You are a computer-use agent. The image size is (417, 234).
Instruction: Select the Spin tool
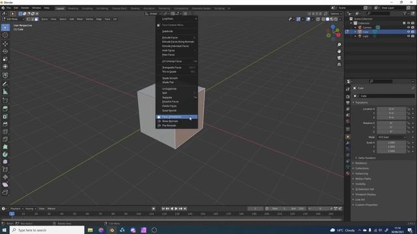pyautogui.click(x=5, y=155)
